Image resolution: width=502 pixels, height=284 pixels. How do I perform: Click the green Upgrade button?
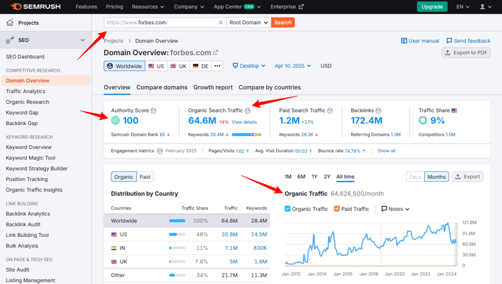432,7
